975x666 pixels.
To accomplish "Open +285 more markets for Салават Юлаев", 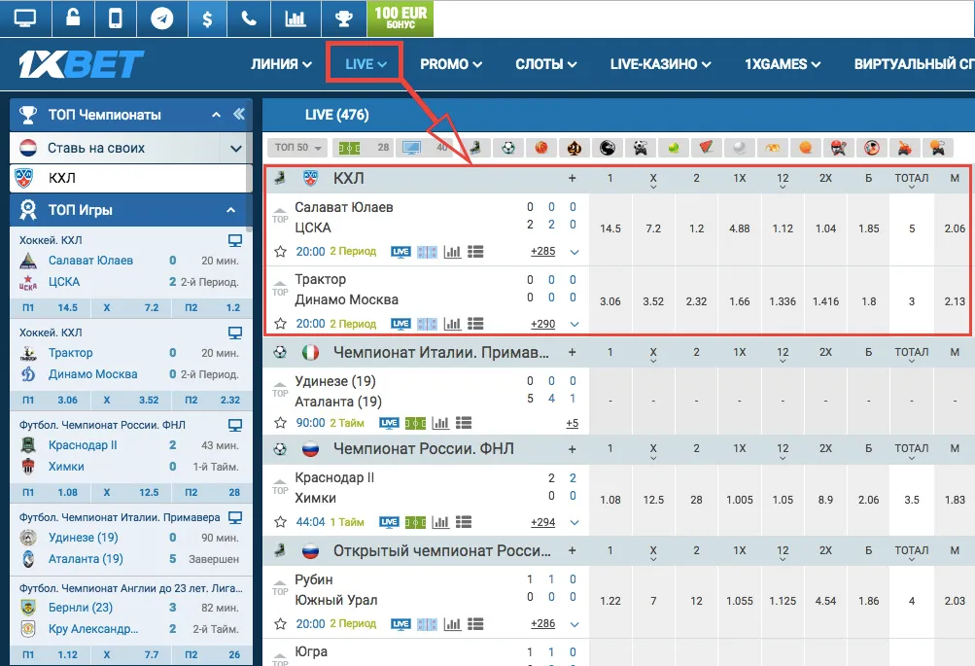I will coord(542,252).
